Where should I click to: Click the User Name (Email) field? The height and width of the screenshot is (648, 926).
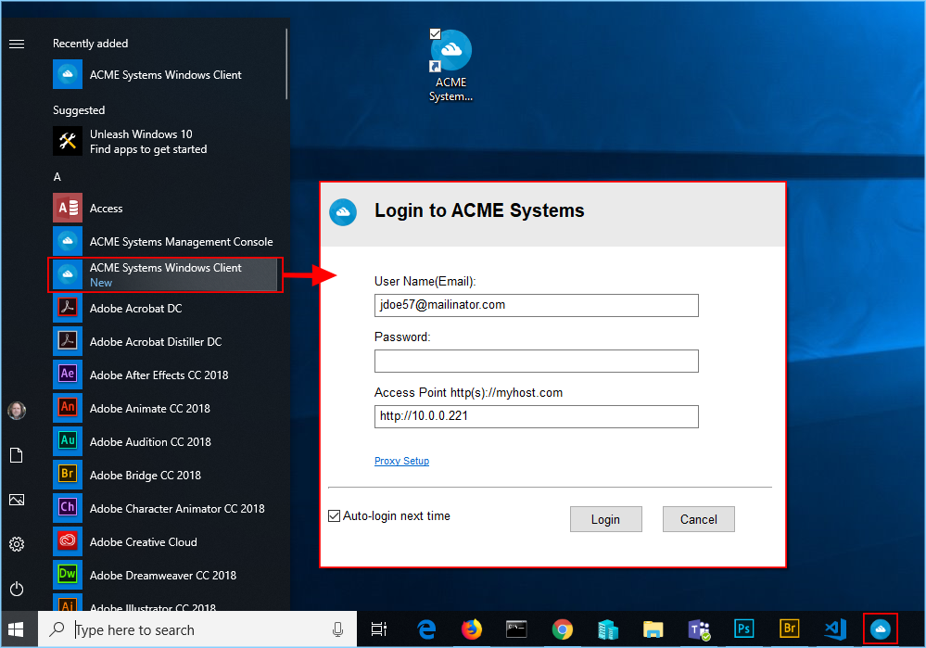point(537,305)
